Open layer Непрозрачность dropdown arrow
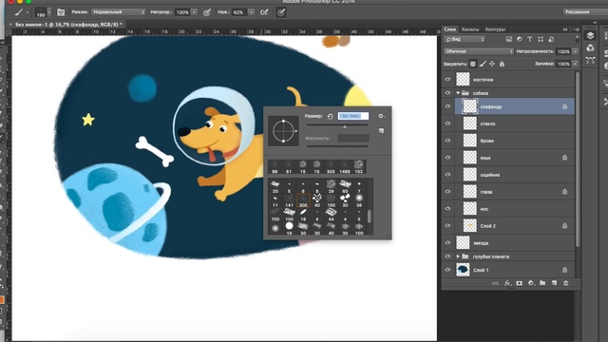This screenshot has height=342, width=608. click(576, 51)
